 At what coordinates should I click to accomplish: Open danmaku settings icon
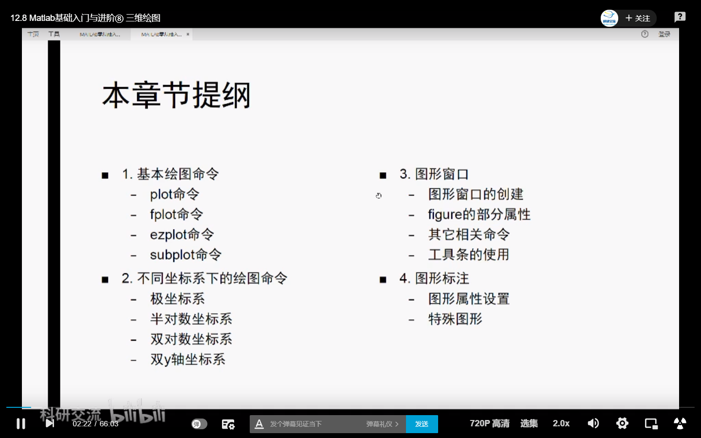[x=228, y=424]
